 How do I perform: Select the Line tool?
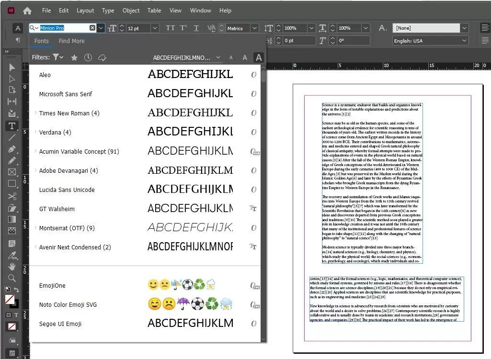pos(12,138)
